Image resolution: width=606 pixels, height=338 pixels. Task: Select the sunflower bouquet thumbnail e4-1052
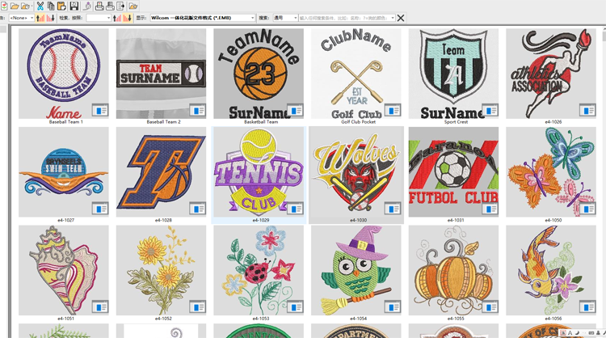coord(161,270)
